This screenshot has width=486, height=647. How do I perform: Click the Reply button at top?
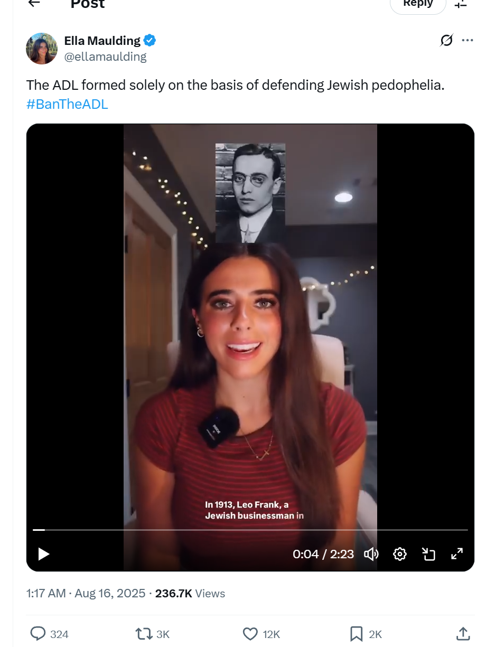(x=418, y=4)
